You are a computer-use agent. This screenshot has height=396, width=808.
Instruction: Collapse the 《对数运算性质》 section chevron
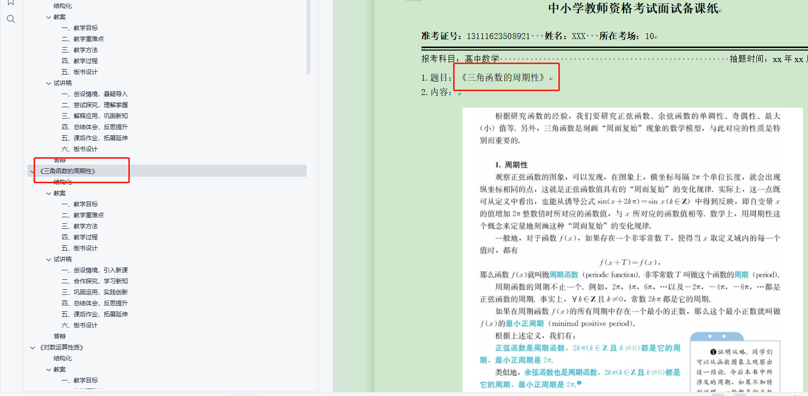click(x=33, y=347)
